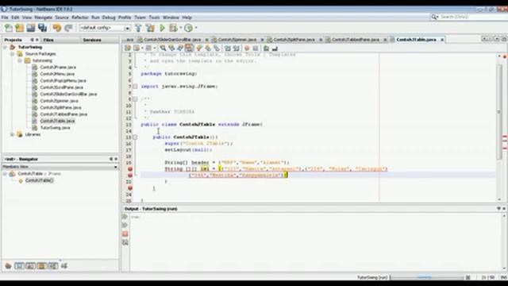Click the Clean and Build Project icon
This screenshot has width=508, height=286.
point(150,28)
